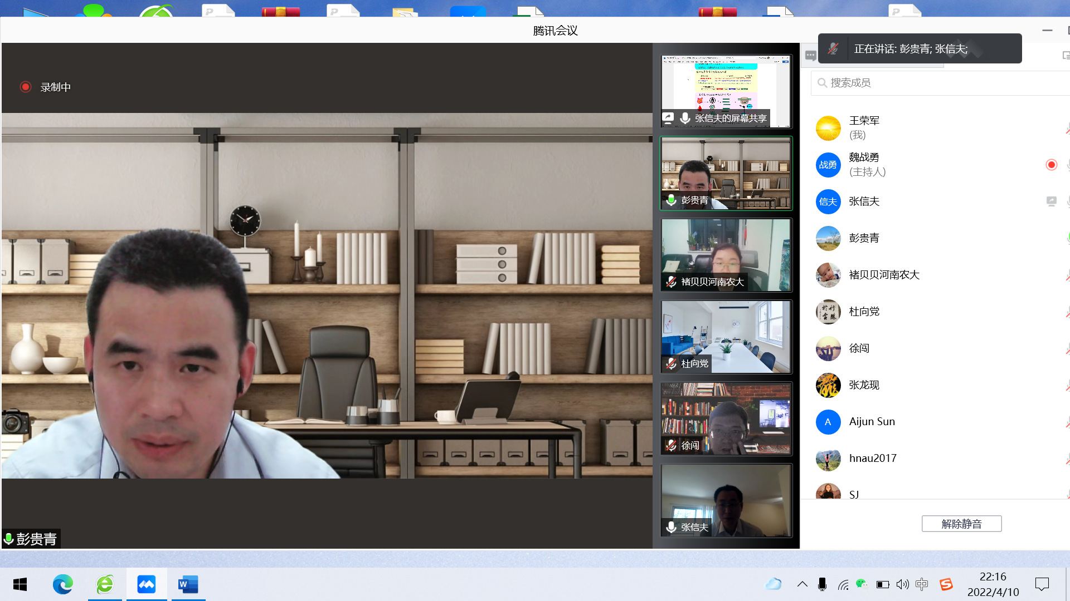Image resolution: width=1070 pixels, height=601 pixels.
Task: Open Microsoft Word from the taskbar
Action: 188,584
